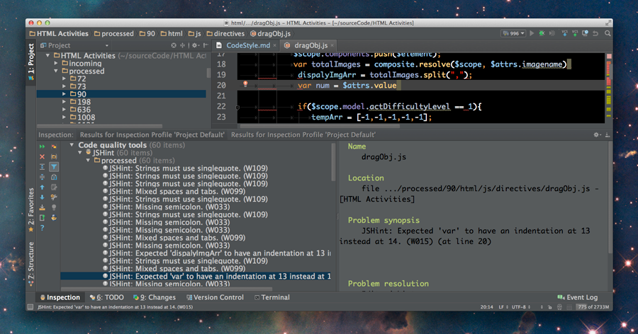Click the undo/revert arrow icon in the top toolbar
Viewport: 638px width, 334px height.
pyautogui.click(x=595, y=33)
